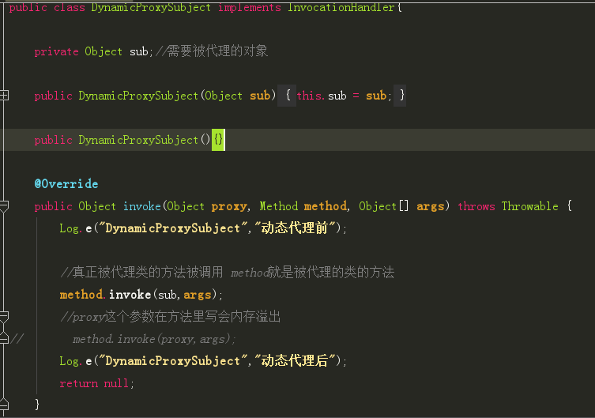The height and width of the screenshot is (418, 595).
Task: Click the 'this.' keyword in the constructor
Action: pyautogui.click(x=311, y=95)
